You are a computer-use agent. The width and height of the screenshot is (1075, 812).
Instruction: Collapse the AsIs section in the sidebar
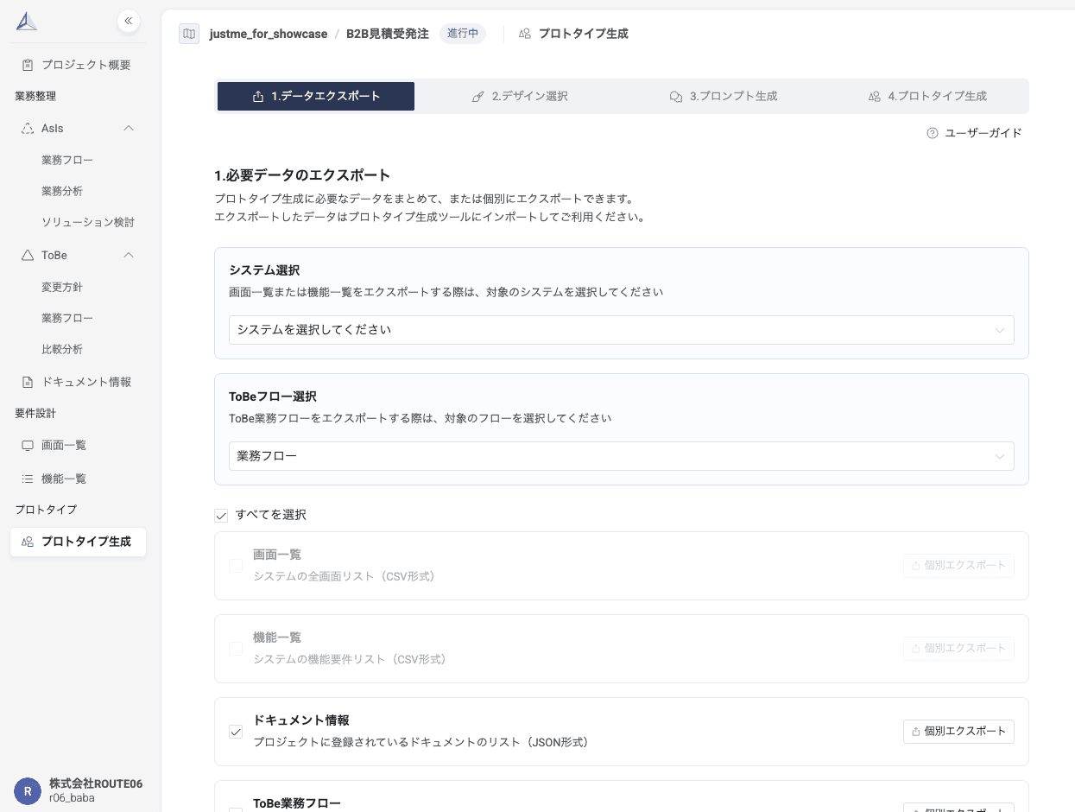coord(128,128)
